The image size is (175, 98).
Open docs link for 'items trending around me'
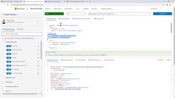(x=38, y=66)
